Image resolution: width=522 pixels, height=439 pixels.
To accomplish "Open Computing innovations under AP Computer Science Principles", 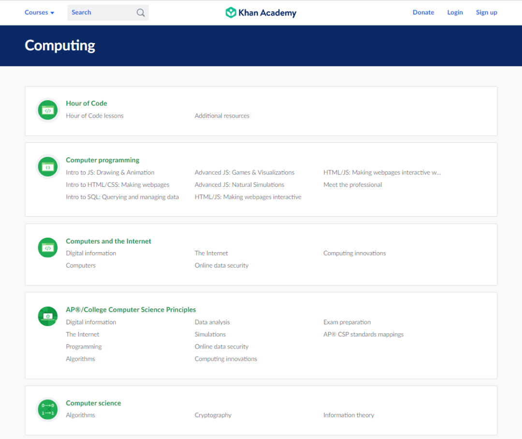I will click(226, 359).
